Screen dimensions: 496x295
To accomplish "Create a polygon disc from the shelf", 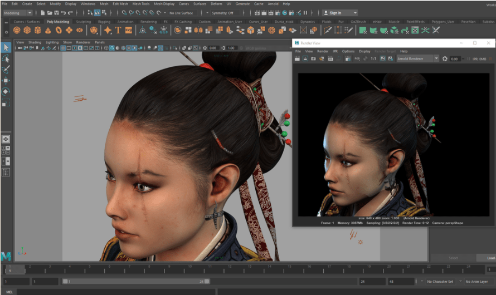I will click(79, 30).
